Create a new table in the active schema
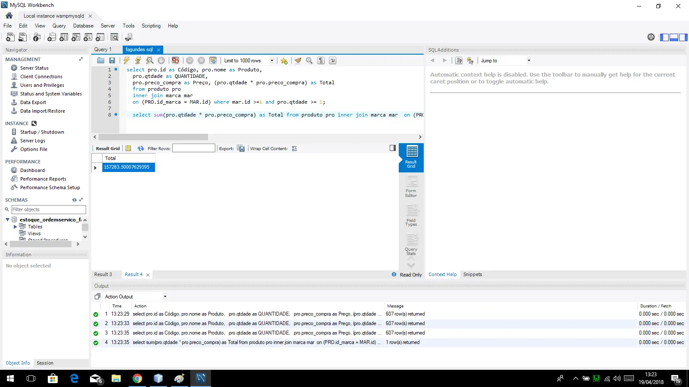689x387 pixels. pyautogui.click(x=64, y=37)
